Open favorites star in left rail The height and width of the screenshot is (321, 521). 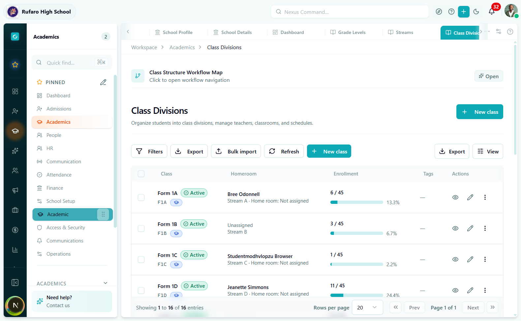coord(15,65)
